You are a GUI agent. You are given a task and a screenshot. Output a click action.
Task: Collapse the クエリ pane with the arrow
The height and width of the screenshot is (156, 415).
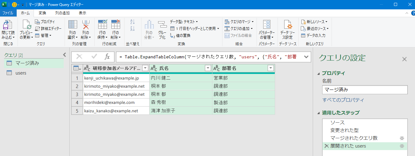64,55
